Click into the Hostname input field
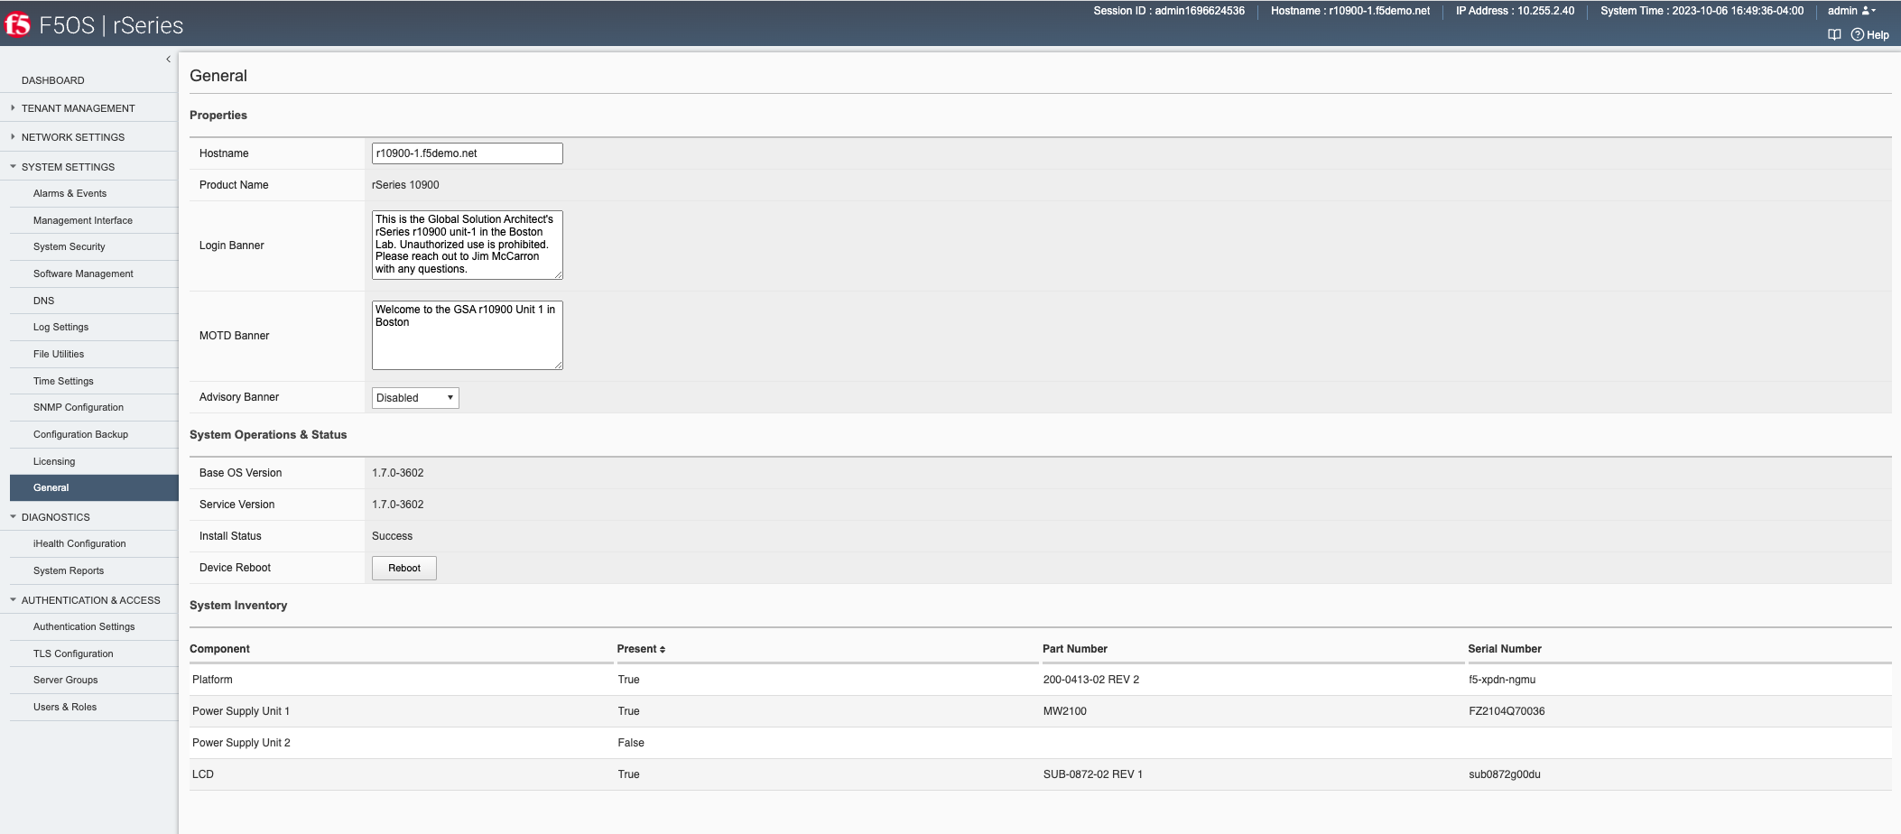This screenshot has height=834, width=1901. click(468, 153)
